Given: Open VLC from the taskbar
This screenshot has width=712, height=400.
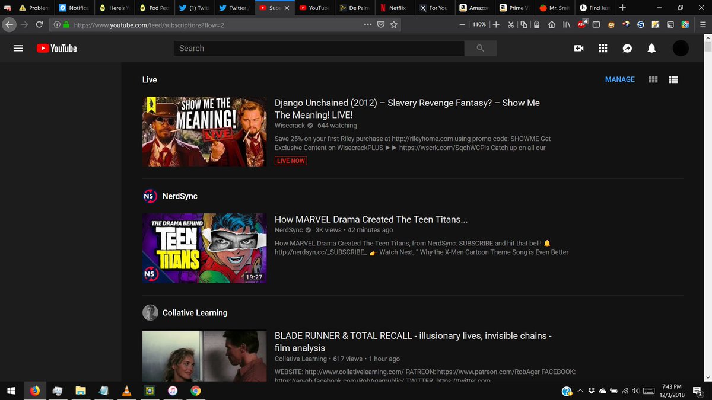Looking at the screenshot, I should (x=126, y=391).
